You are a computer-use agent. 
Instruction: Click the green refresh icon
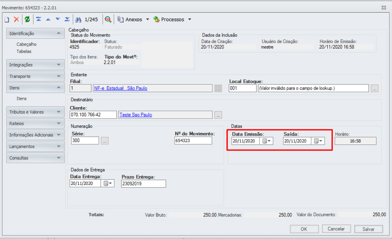(x=27, y=19)
